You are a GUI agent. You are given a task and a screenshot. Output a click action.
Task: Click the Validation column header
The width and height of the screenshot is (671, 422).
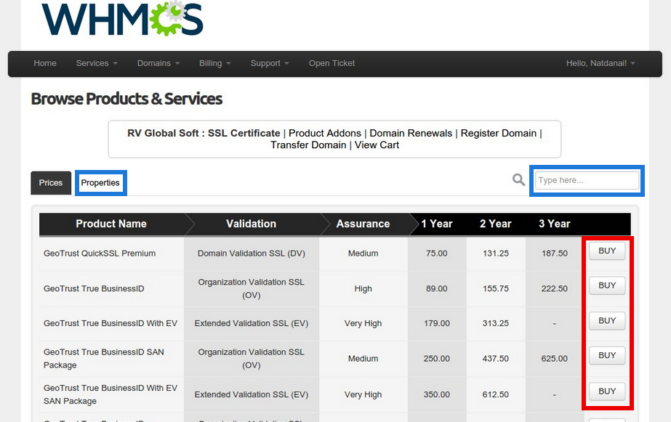252,224
